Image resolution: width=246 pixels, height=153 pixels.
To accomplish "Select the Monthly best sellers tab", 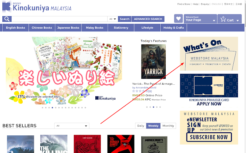I will point(168,126).
